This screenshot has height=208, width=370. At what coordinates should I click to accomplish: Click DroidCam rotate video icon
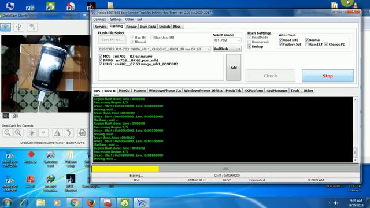coord(69,133)
